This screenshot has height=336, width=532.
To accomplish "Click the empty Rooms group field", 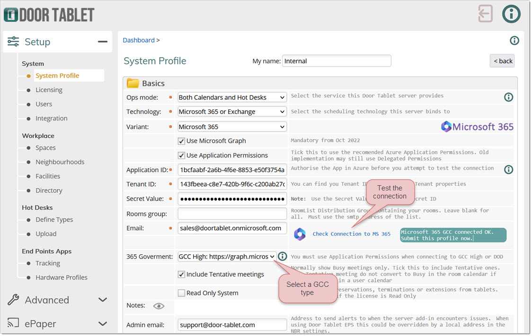I will [232, 214].
